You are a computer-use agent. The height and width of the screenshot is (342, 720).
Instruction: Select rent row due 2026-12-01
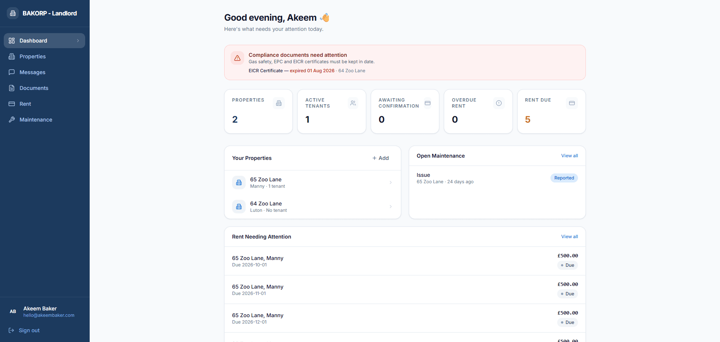pos(405,318)
